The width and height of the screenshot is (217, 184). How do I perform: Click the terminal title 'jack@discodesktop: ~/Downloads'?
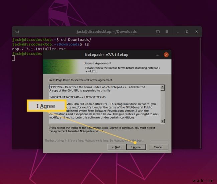(107, 32)
